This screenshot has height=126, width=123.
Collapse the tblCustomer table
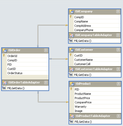(x=118, y=50)
